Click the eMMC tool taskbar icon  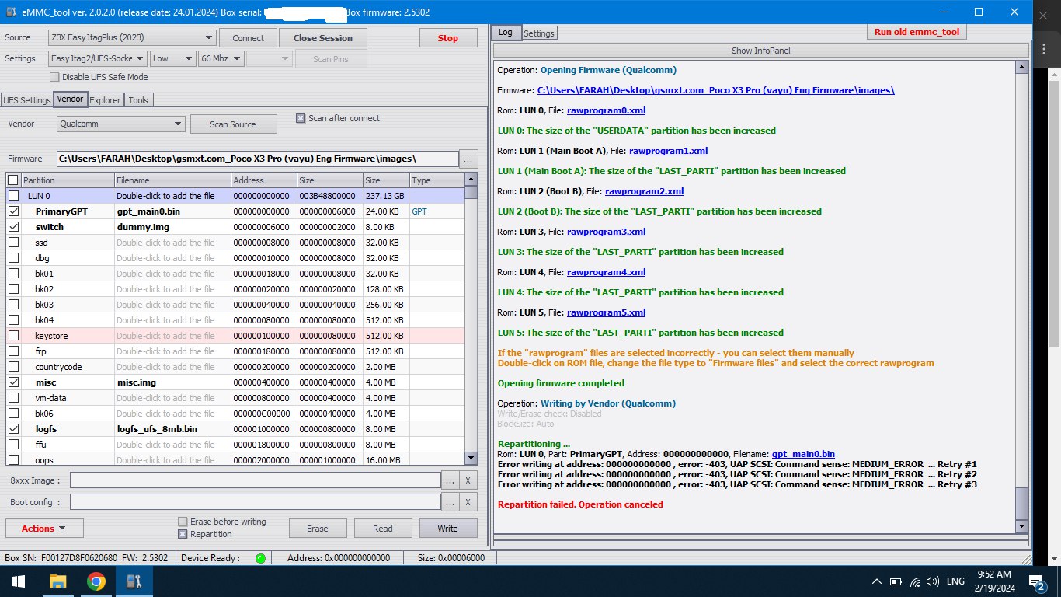click(134, 581)
